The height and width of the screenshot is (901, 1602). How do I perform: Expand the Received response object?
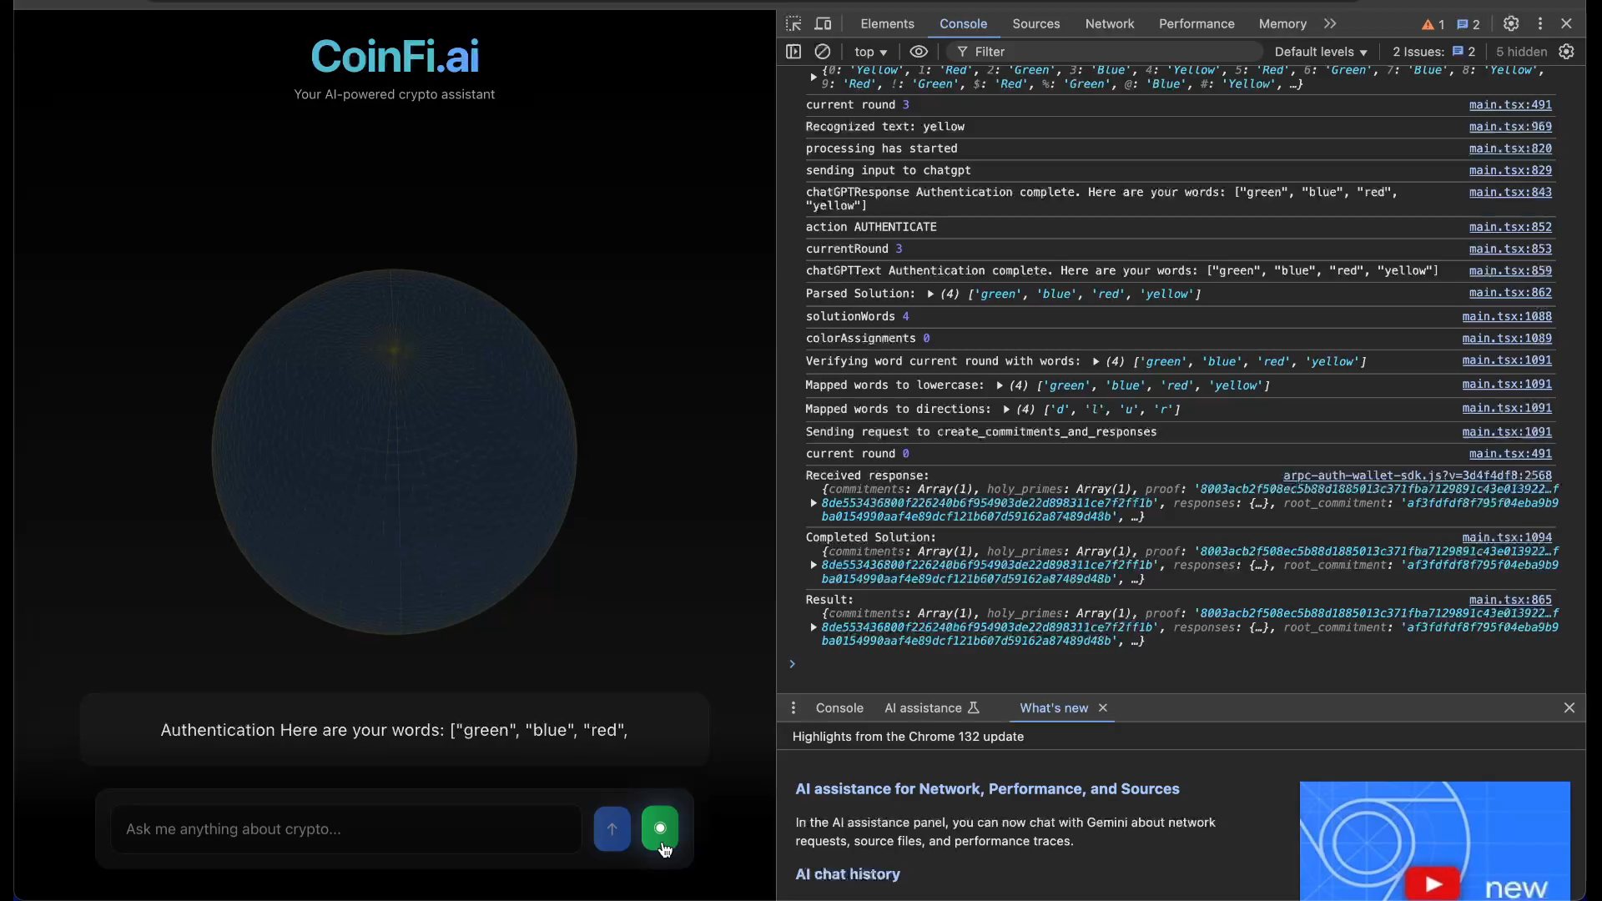coord(814,503)
